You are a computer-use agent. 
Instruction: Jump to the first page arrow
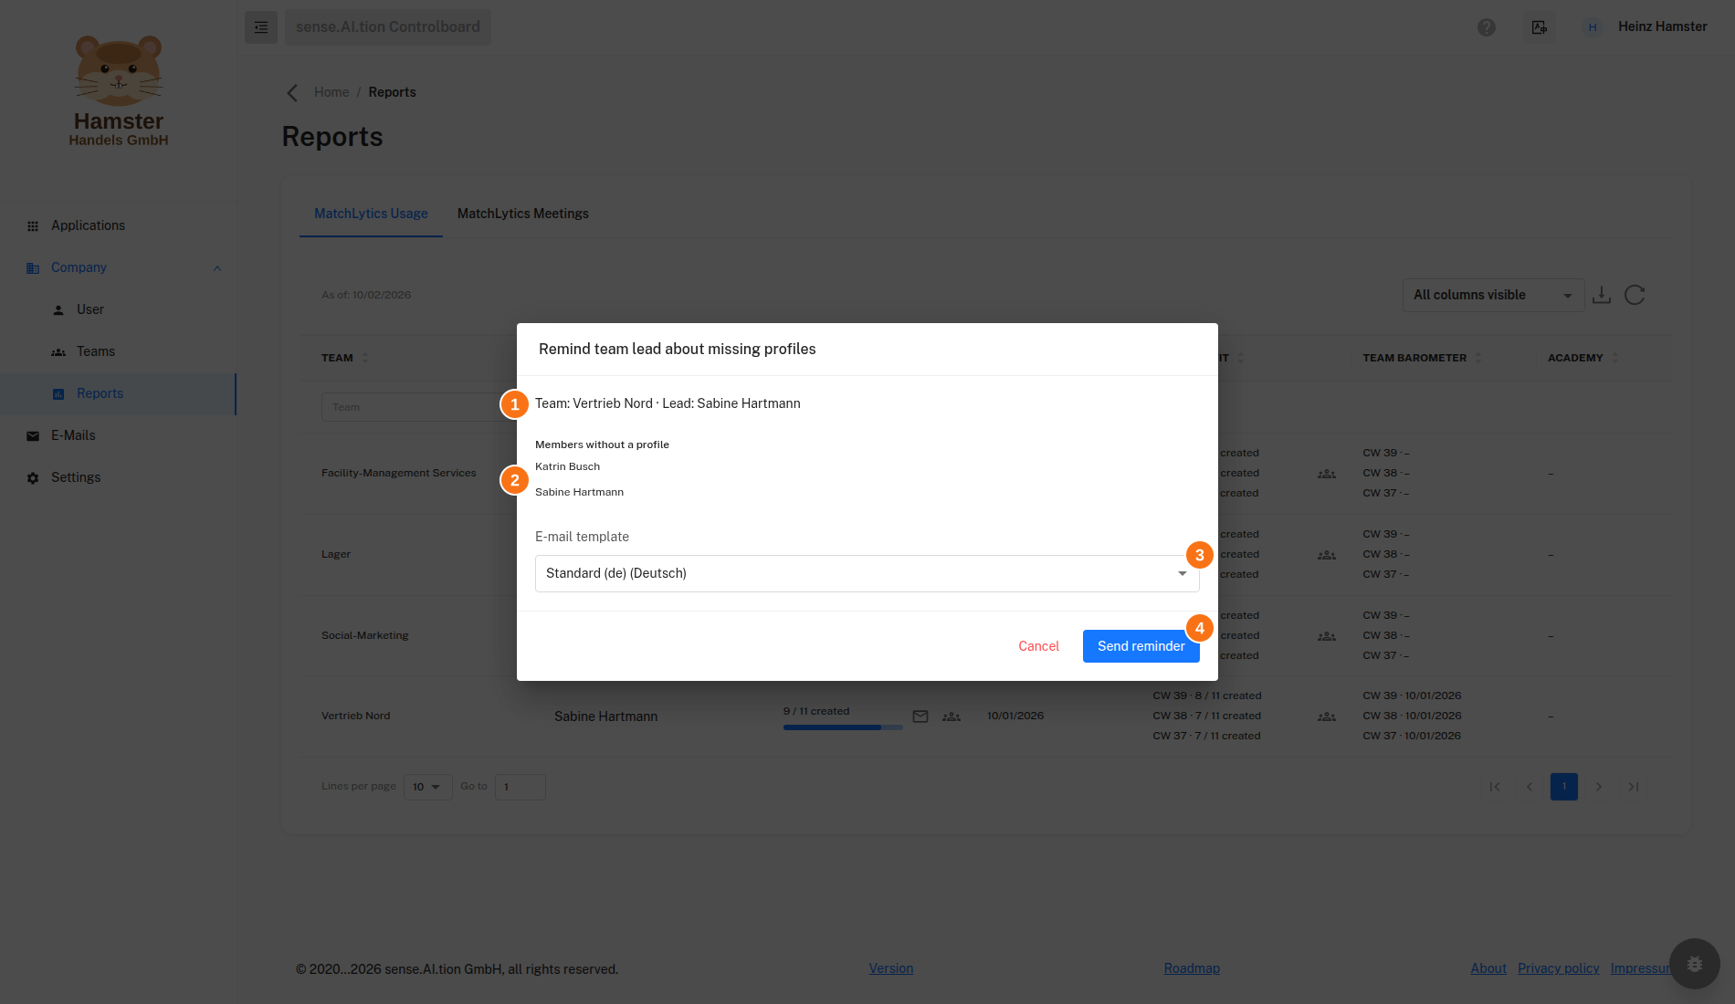coord(1495,787)
